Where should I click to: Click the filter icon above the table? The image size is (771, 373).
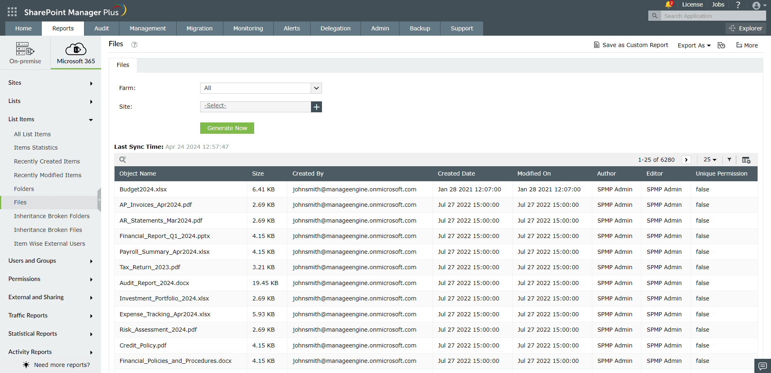(729, 159)
